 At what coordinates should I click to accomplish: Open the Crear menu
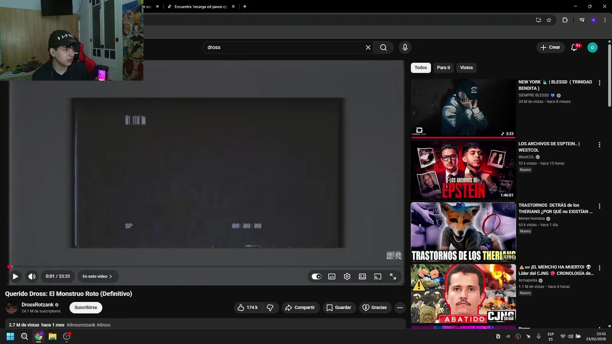(x=550, y=47)
